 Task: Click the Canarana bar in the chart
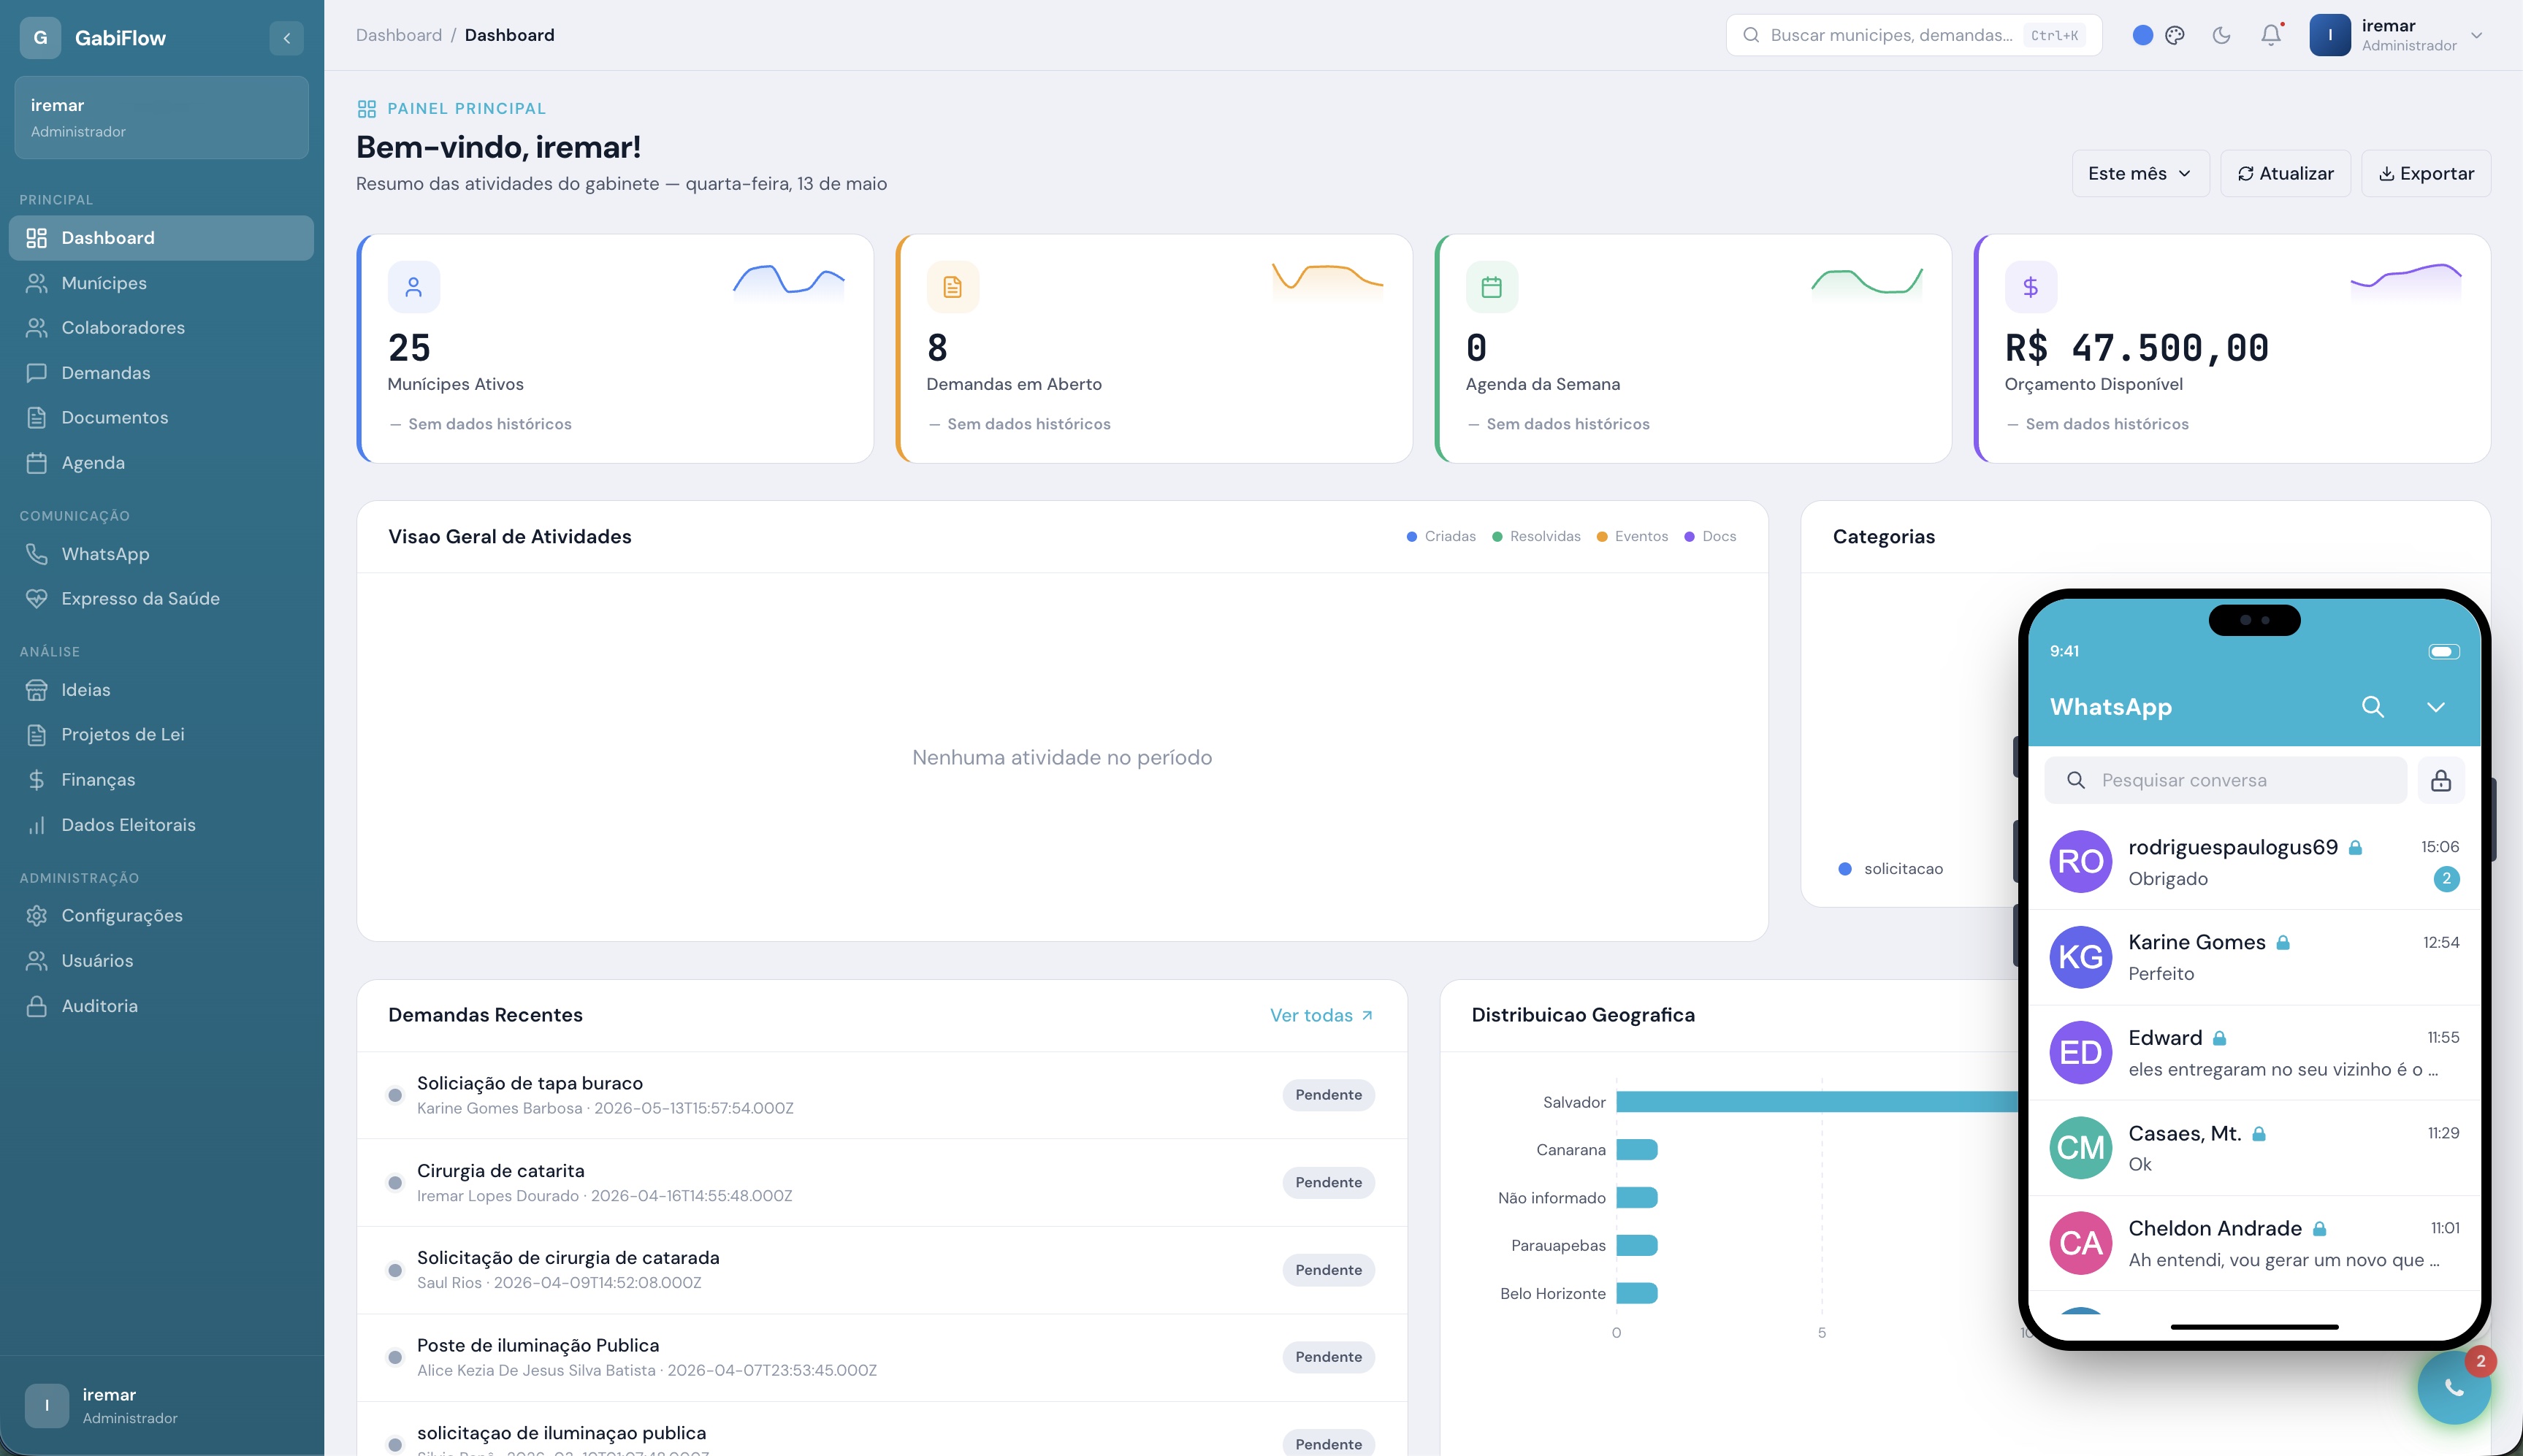point(1637,1150)
